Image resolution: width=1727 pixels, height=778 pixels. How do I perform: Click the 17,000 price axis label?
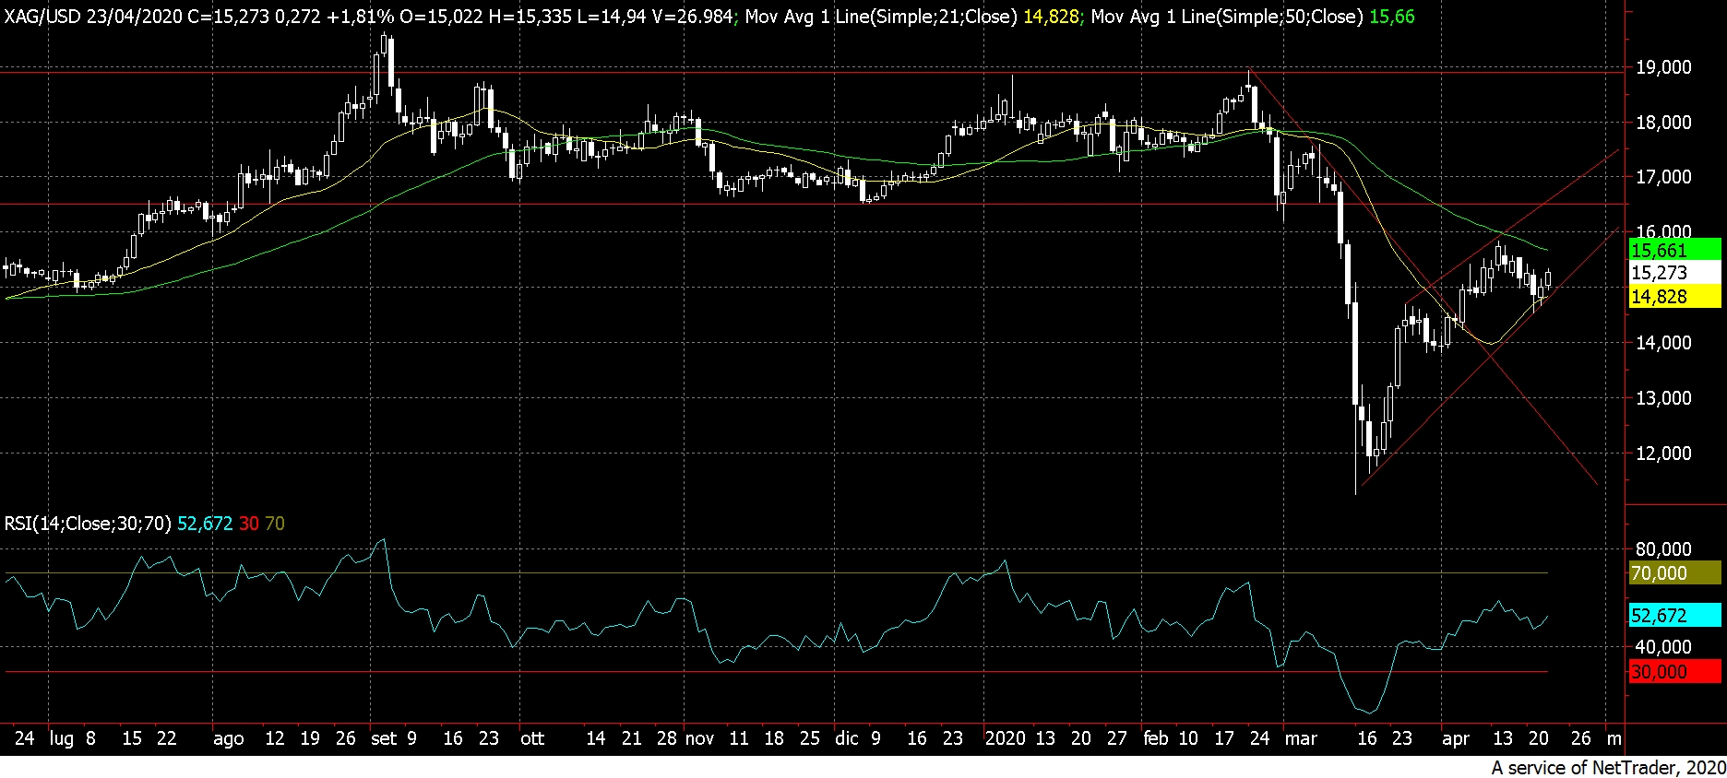click(x=1663, y=177)
